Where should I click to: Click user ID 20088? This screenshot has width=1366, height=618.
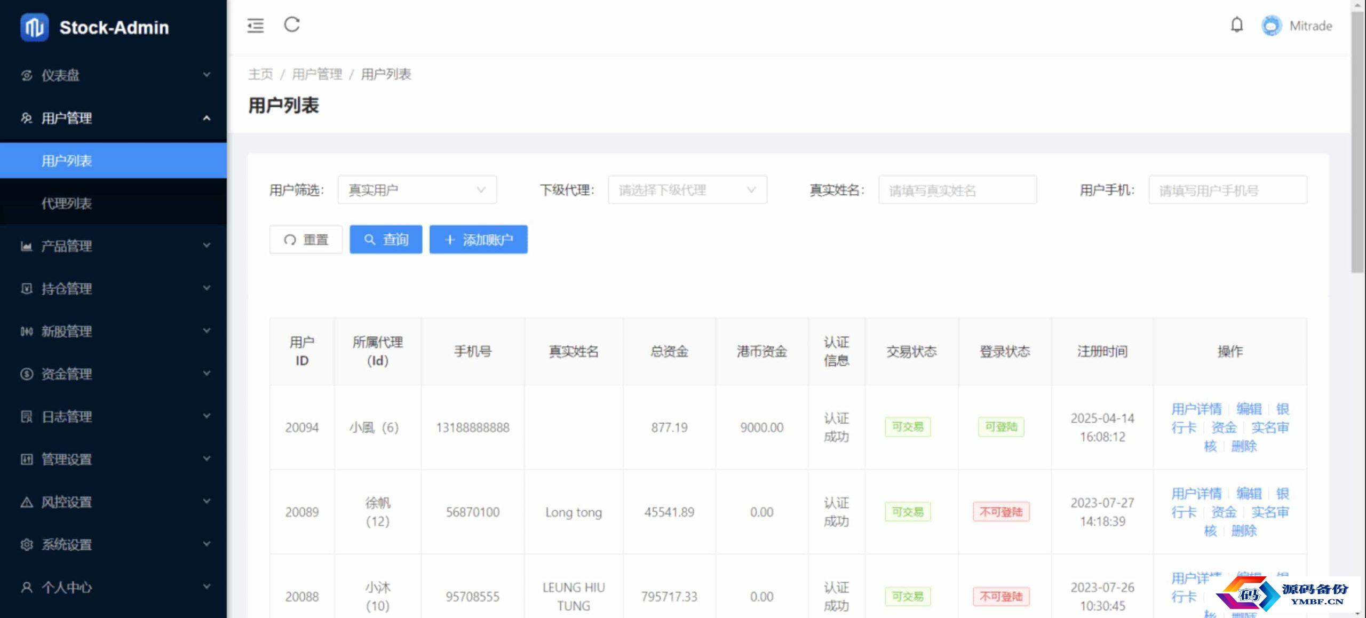tap(302, 597)
